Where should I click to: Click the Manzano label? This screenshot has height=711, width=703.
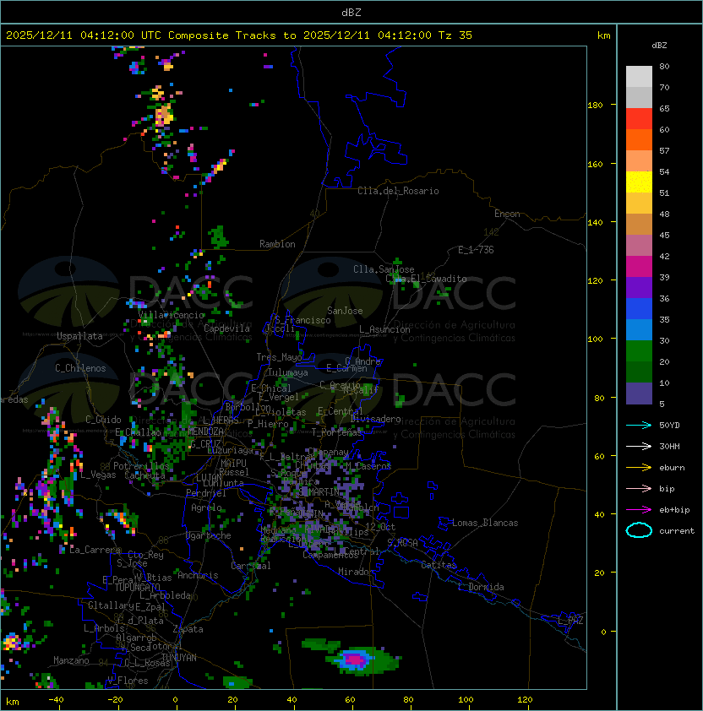click(71, 660)
